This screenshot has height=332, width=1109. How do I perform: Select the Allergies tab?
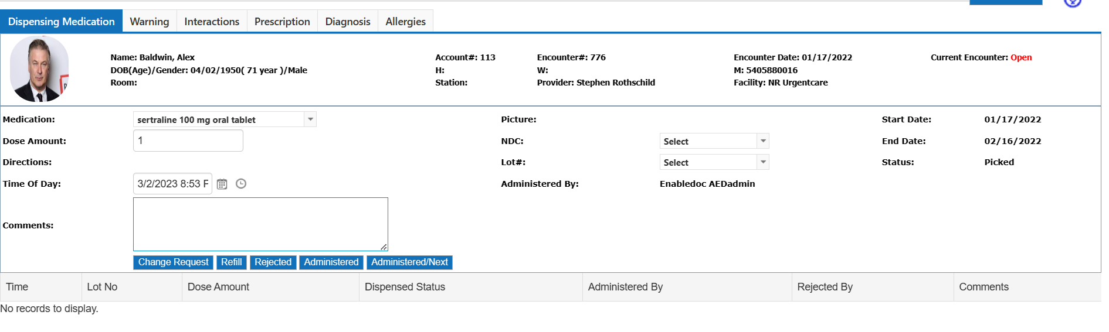point(405,22)
